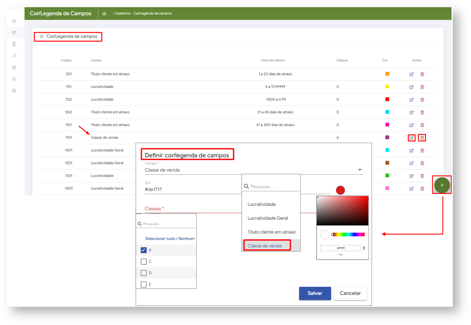Delete row 1403 Lucratividade Geral
Viewport: 471px width, 325px height.
point(422,189)
